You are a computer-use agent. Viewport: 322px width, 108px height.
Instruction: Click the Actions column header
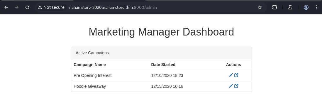[x=233, y=65]
